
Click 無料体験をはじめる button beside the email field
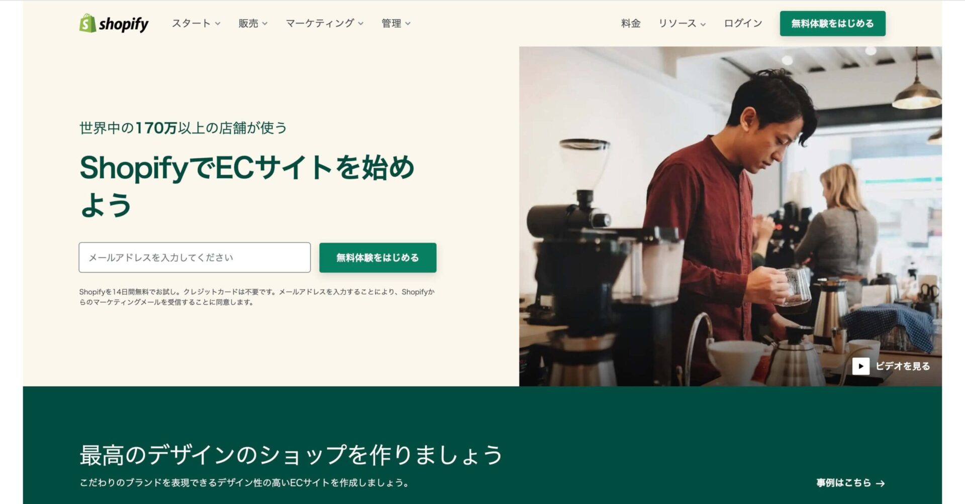pos(377,258)
